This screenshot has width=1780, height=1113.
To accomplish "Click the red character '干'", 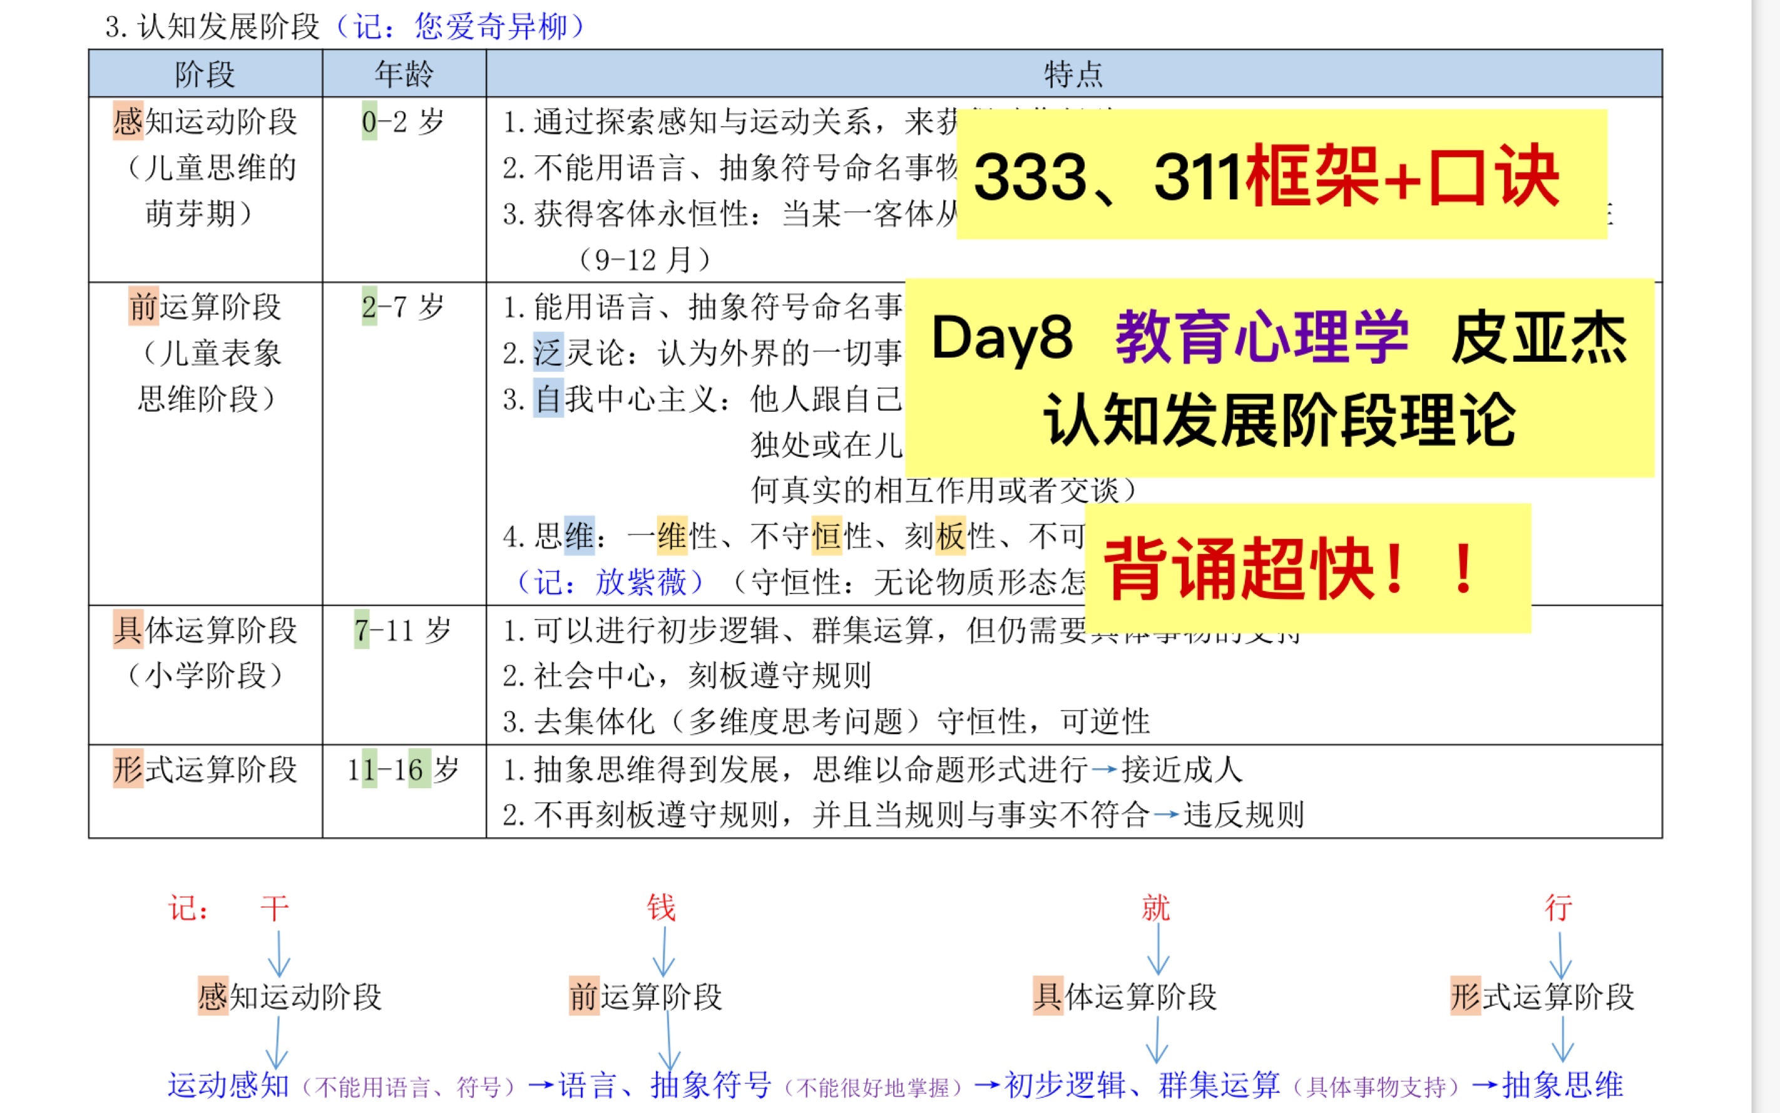I will pyautogui.click(x=275, y=908).
